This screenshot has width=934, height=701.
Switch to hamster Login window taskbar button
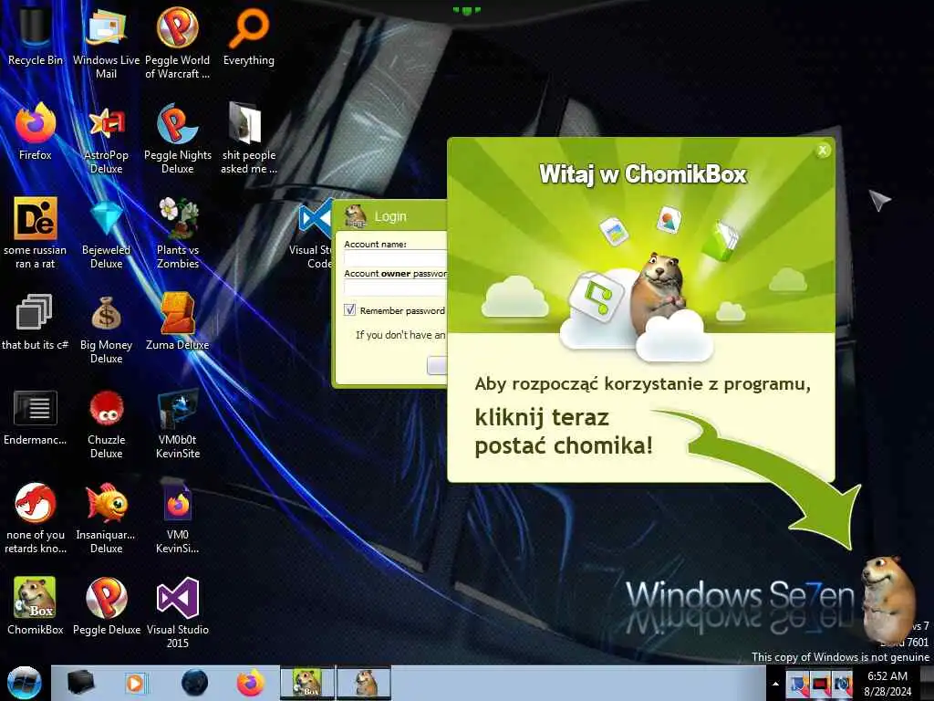click(364, 683)
